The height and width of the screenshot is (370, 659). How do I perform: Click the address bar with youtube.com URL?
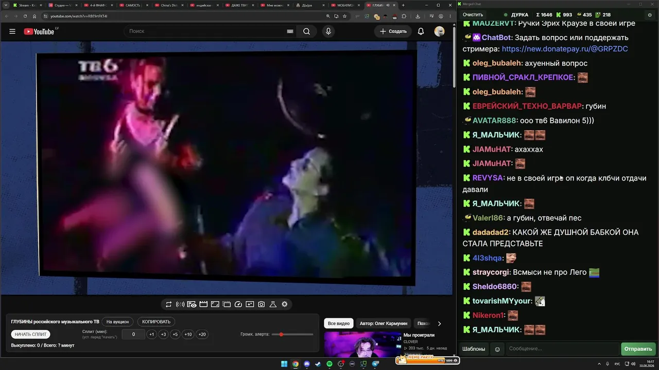(x=183, y=16)
